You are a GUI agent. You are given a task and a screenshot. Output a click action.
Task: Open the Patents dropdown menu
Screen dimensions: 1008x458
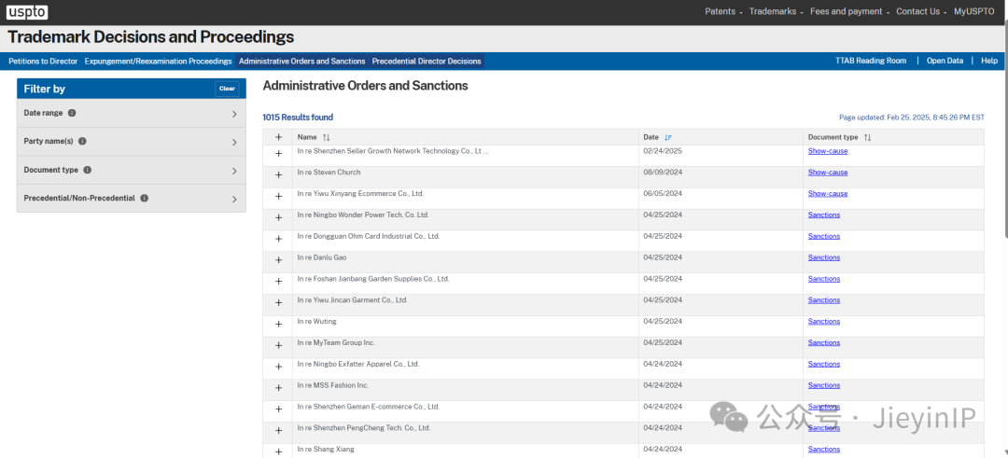[x=724, y=11]
